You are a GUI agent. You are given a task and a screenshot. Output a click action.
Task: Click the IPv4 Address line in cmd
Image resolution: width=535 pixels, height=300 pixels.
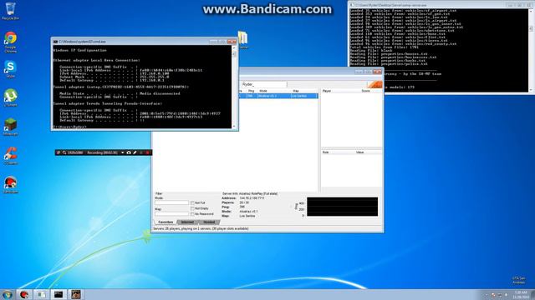(115, 73)
